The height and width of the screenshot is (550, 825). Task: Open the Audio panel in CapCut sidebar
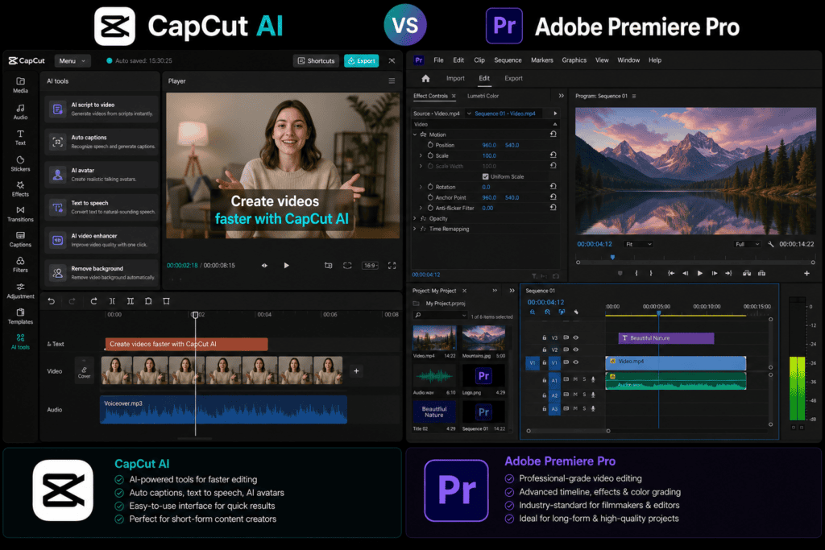click(x=20, y=111)
